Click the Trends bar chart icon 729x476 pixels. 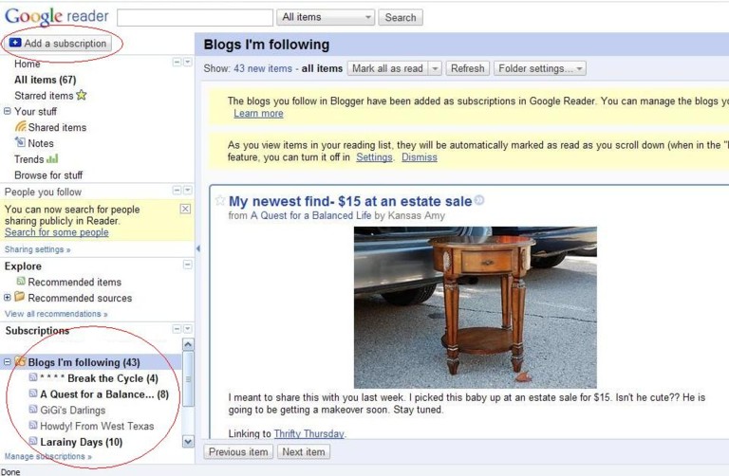pos(52,158)
